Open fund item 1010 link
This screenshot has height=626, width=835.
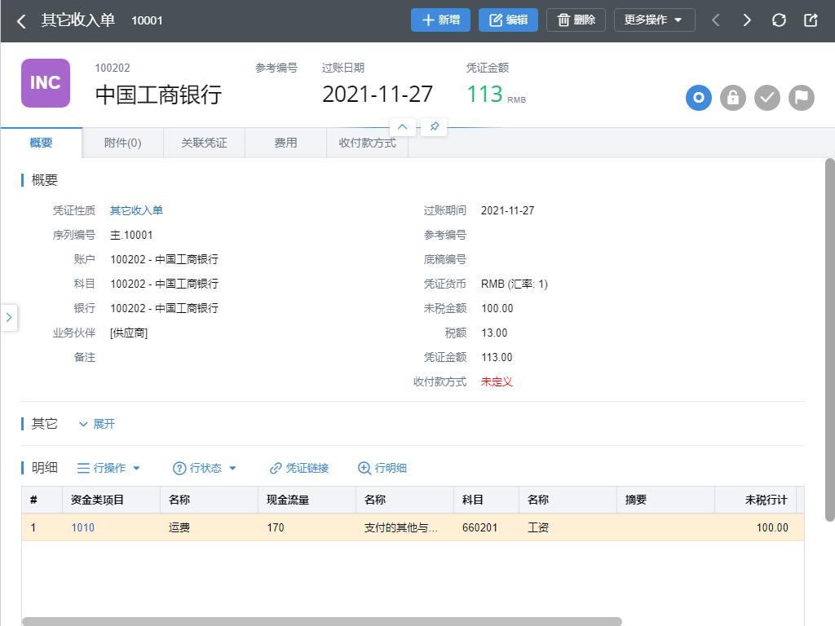[x=82, y=527]
